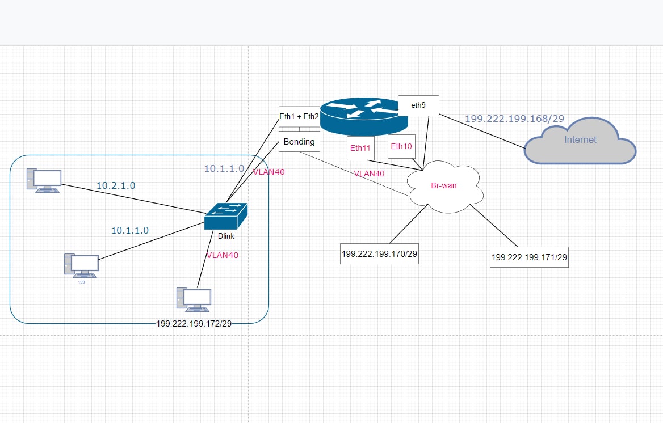Screen dimensions: 663x423
Task: Click the small 199 label under computer
Action: (82, 282)
